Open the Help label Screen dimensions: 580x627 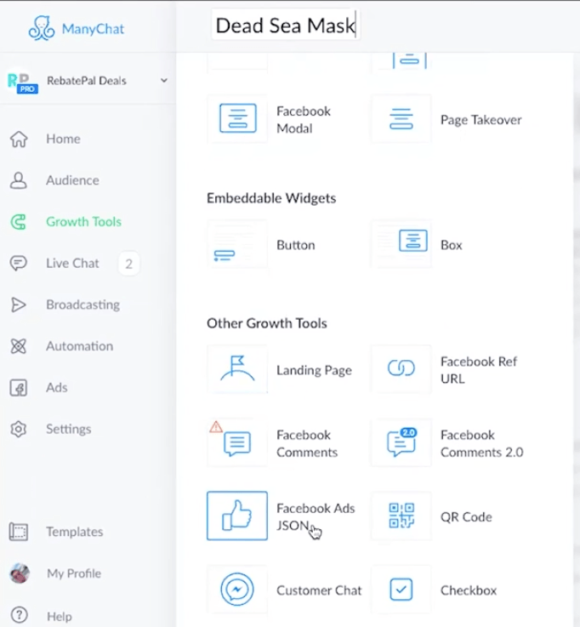(60, 616)
